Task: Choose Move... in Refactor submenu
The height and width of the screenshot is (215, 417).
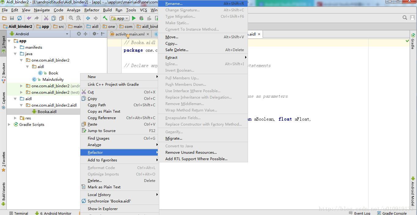Action: pyautogui.click(x=203, y=37)
